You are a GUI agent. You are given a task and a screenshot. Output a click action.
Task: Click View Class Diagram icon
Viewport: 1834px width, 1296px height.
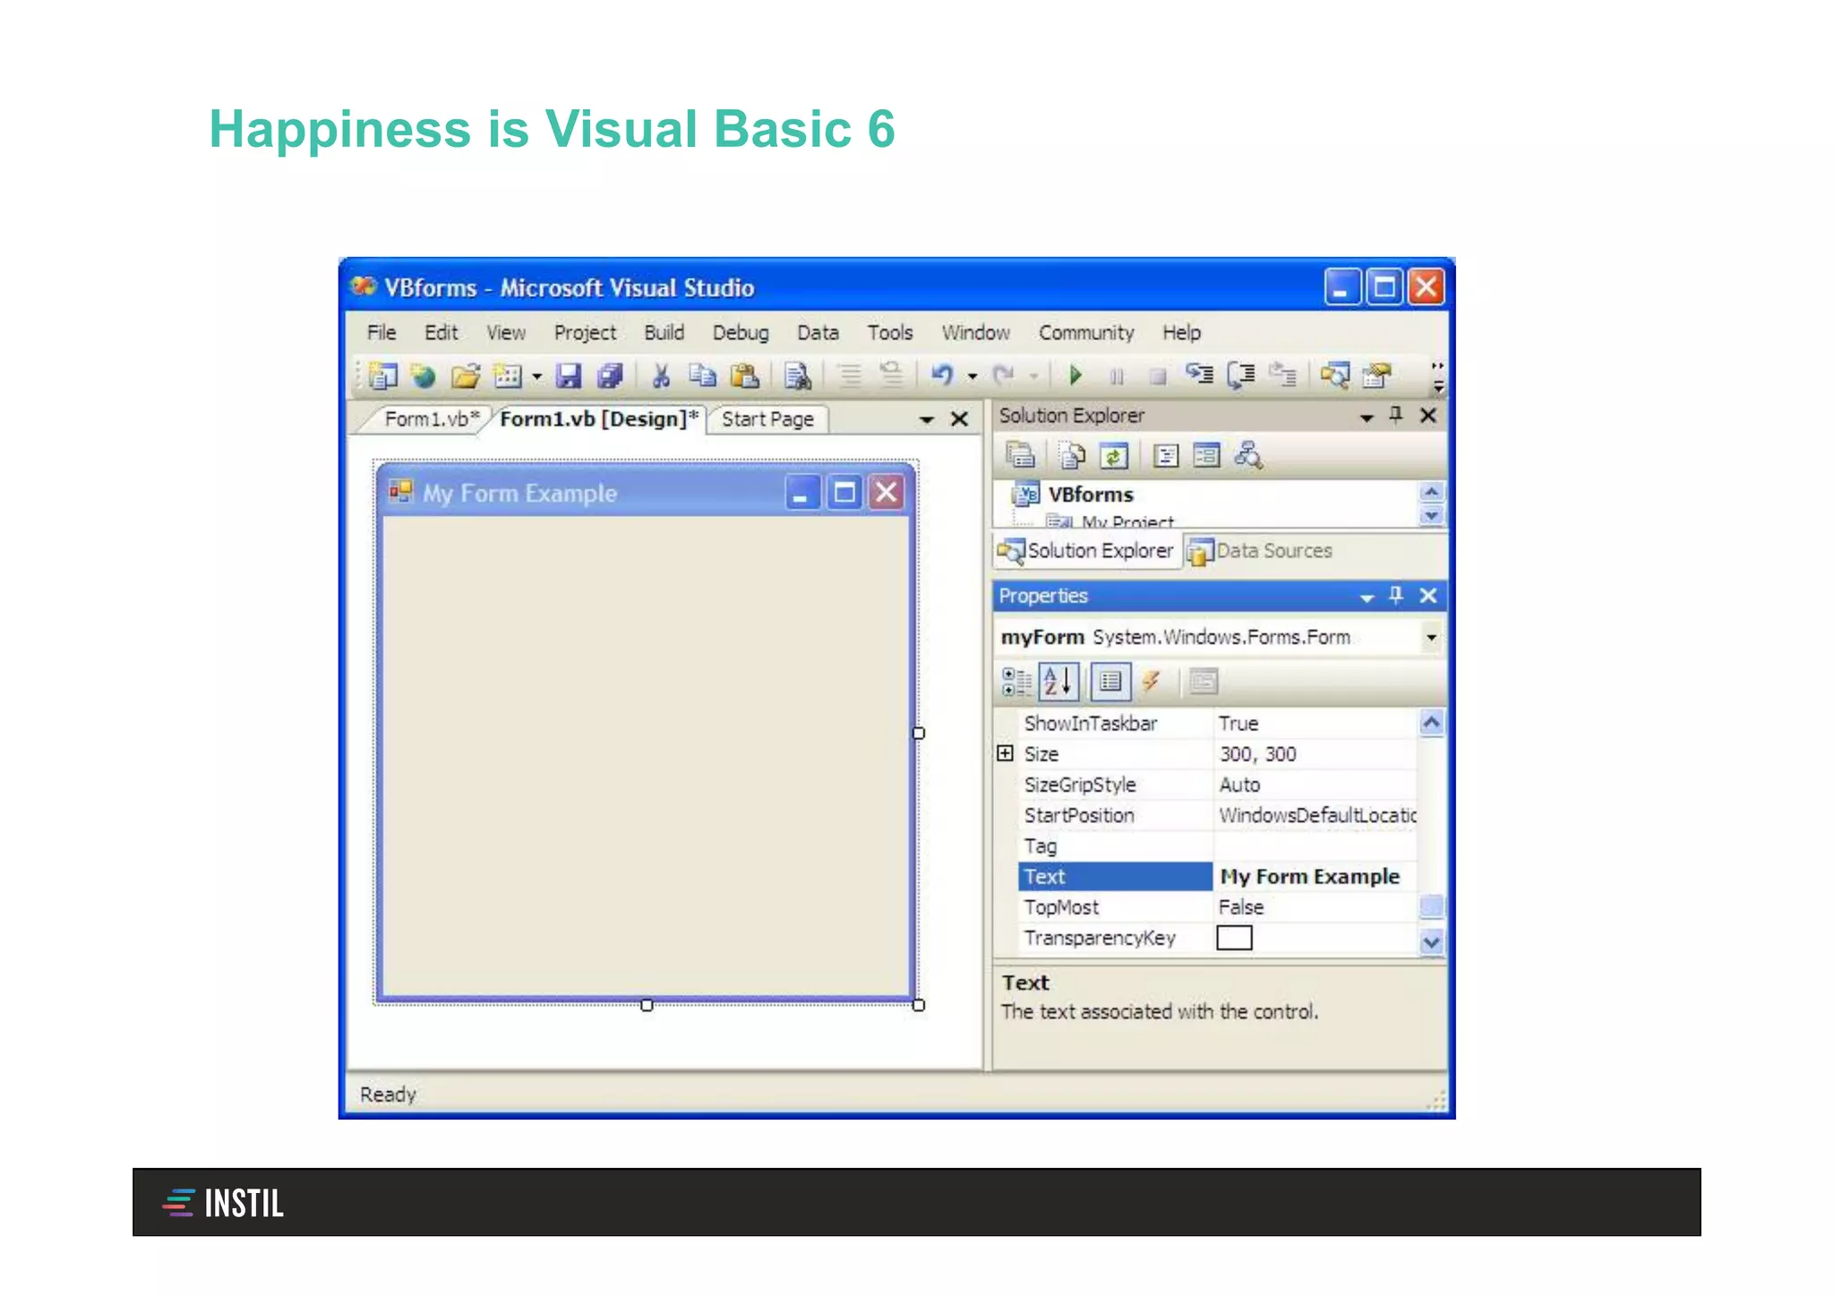[1248, 456]
